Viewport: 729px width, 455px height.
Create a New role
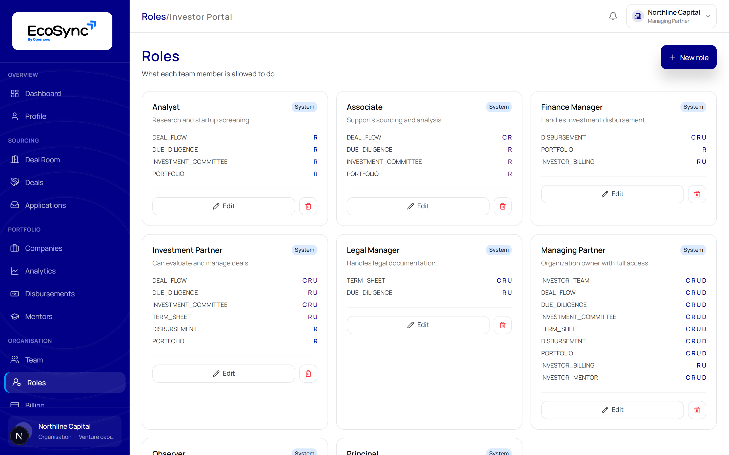coord(688,57)
